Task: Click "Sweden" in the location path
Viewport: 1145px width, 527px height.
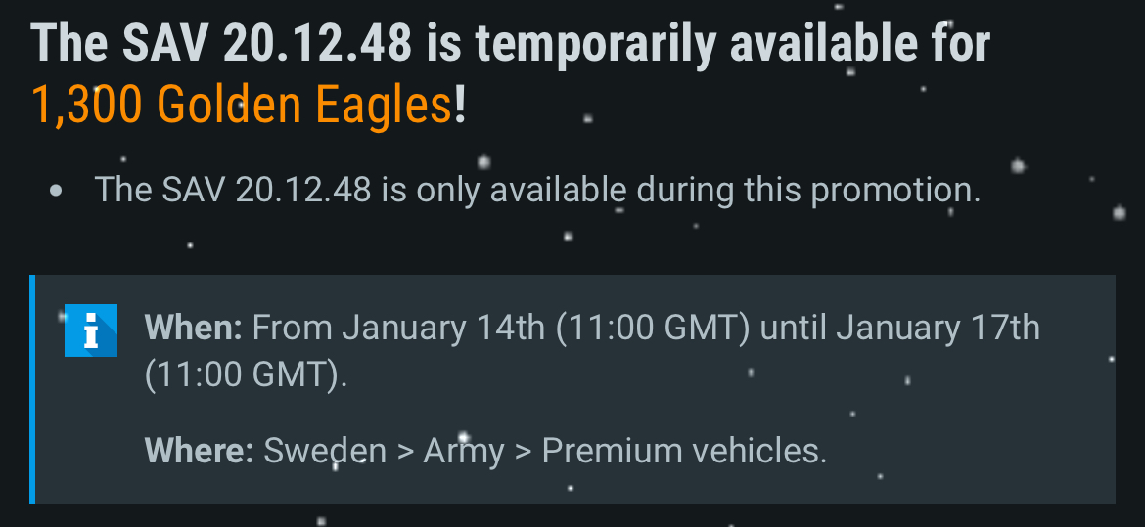Action: click(x=325, y=451)
